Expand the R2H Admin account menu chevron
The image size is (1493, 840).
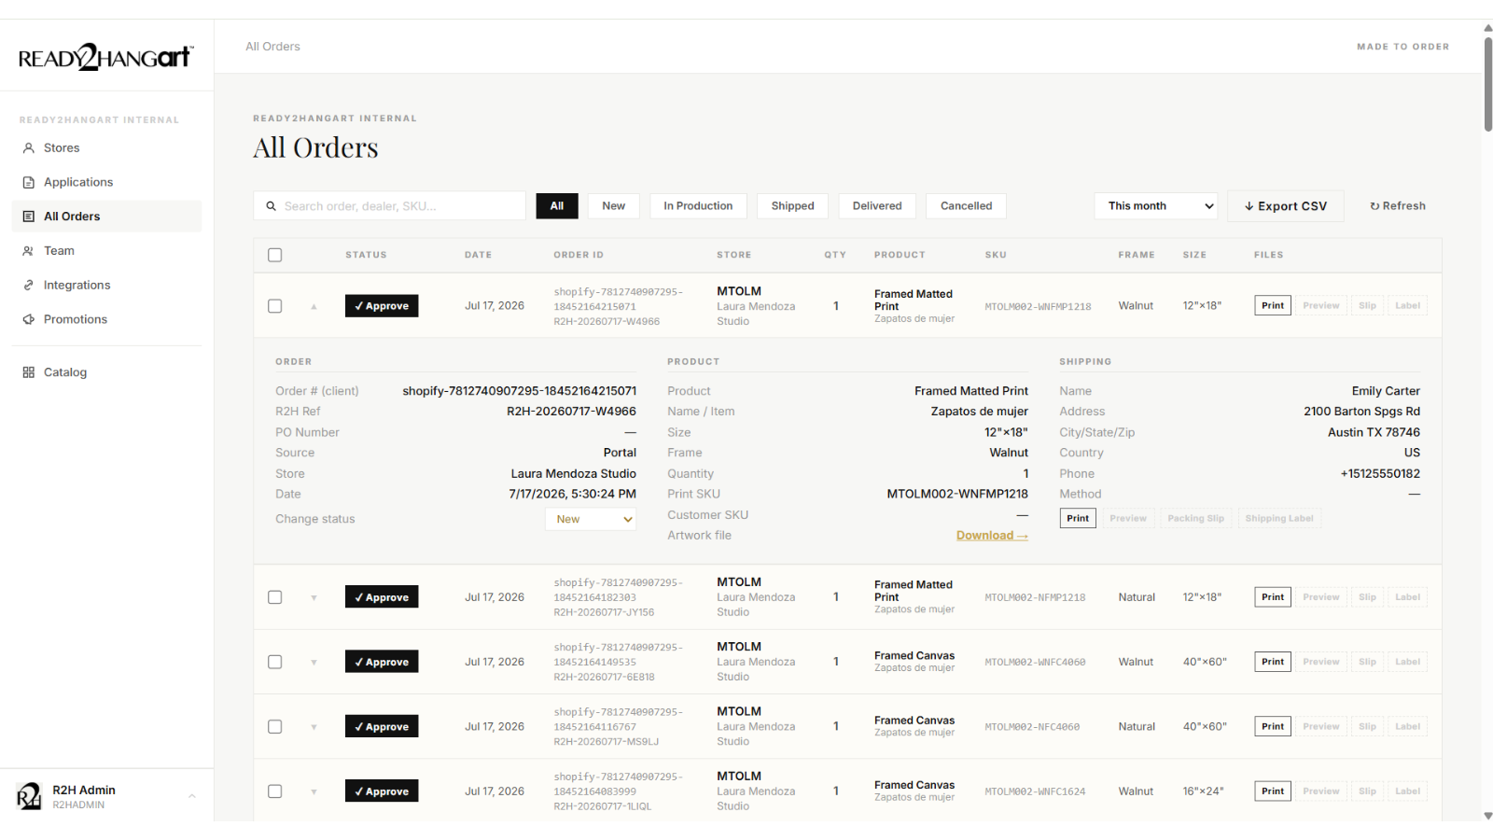192,796
